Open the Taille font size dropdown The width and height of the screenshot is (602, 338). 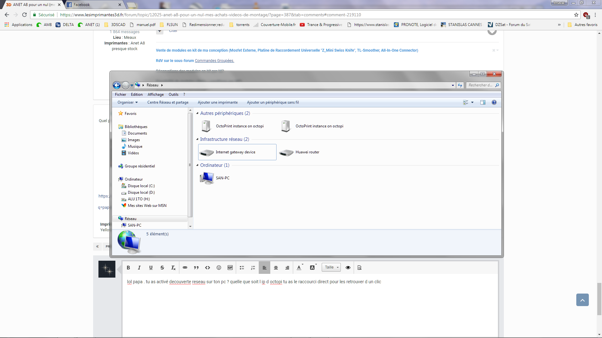pyautogui.click(x=331, y=267)
